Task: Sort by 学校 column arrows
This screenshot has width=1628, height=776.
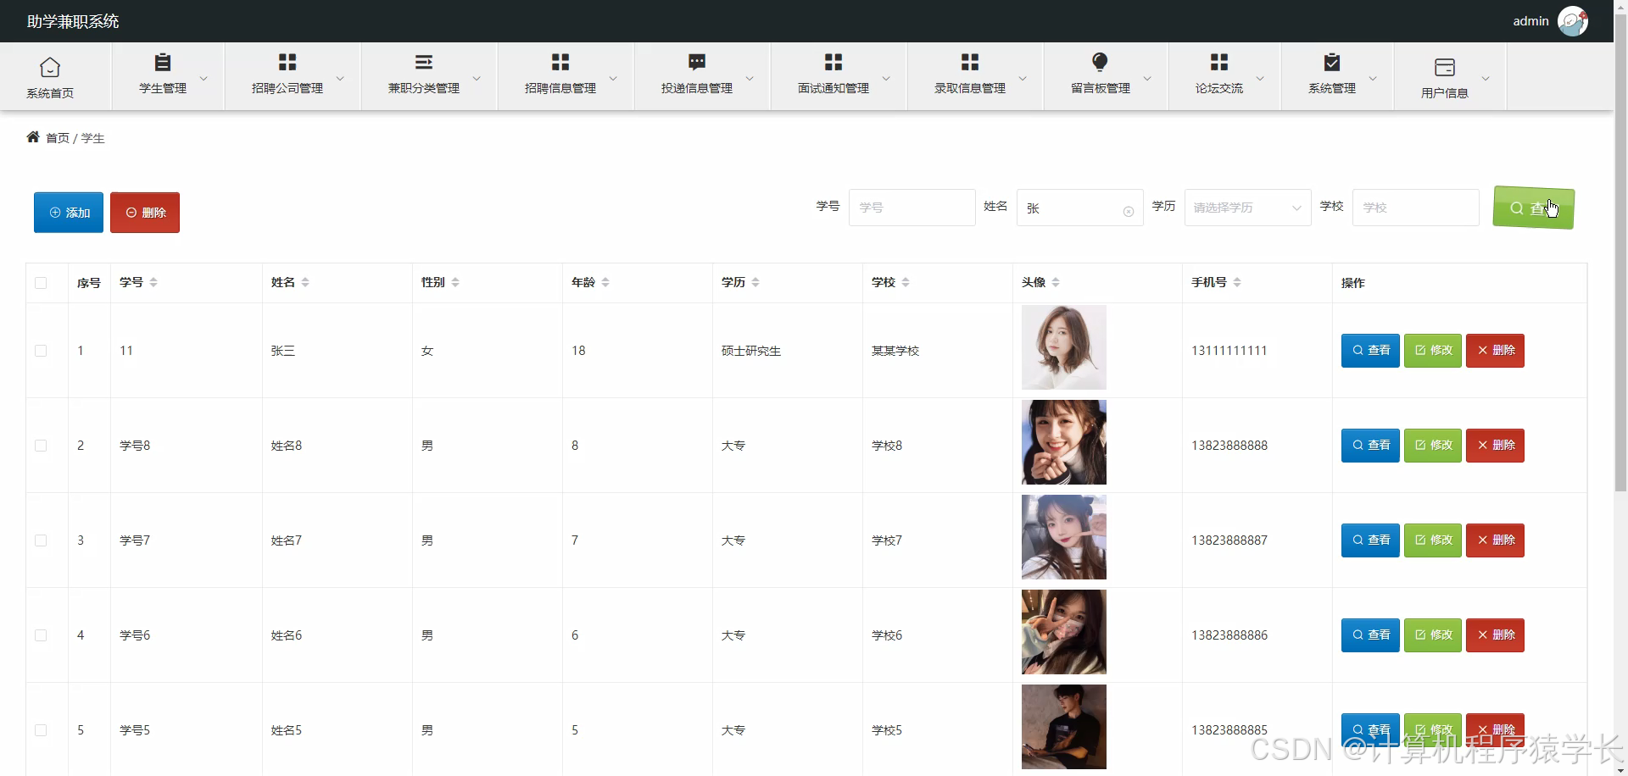Action: coord(906,282)
